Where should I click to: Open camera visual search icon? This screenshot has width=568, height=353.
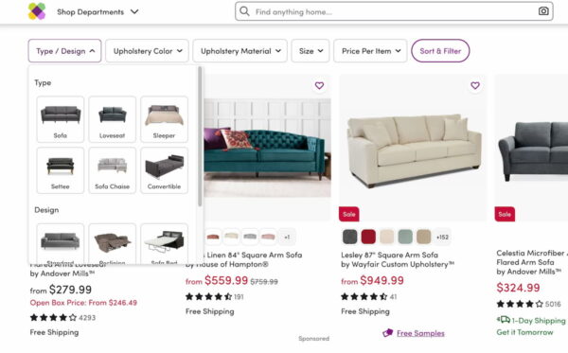543,11
